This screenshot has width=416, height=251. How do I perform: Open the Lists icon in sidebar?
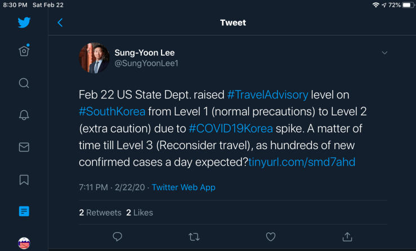(x=24, y=212)
